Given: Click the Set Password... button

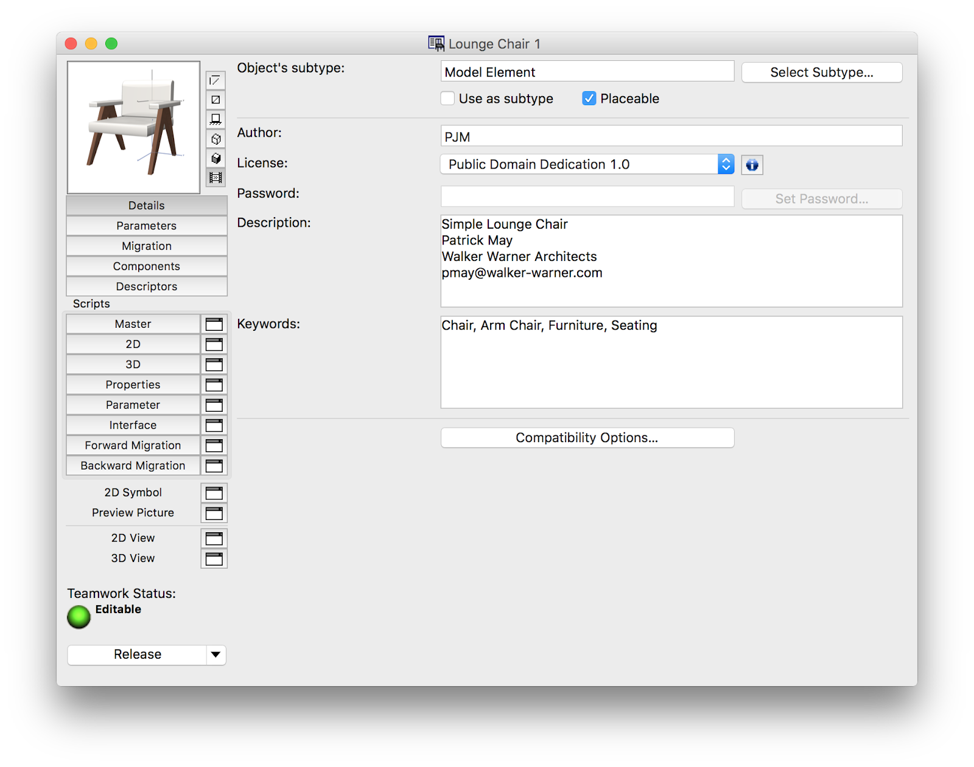Looking at the screenshot, I should 822,199.
